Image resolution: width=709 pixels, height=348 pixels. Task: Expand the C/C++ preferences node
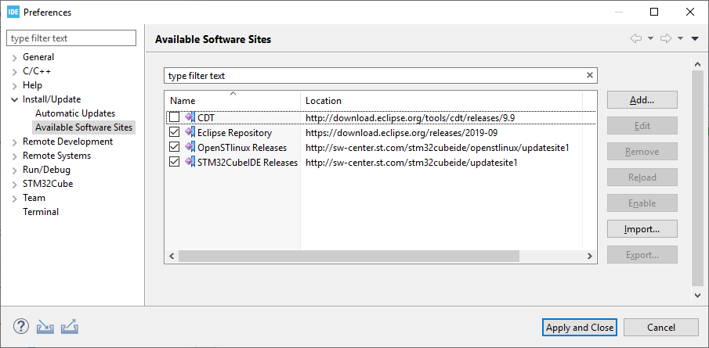click(15, 71)
